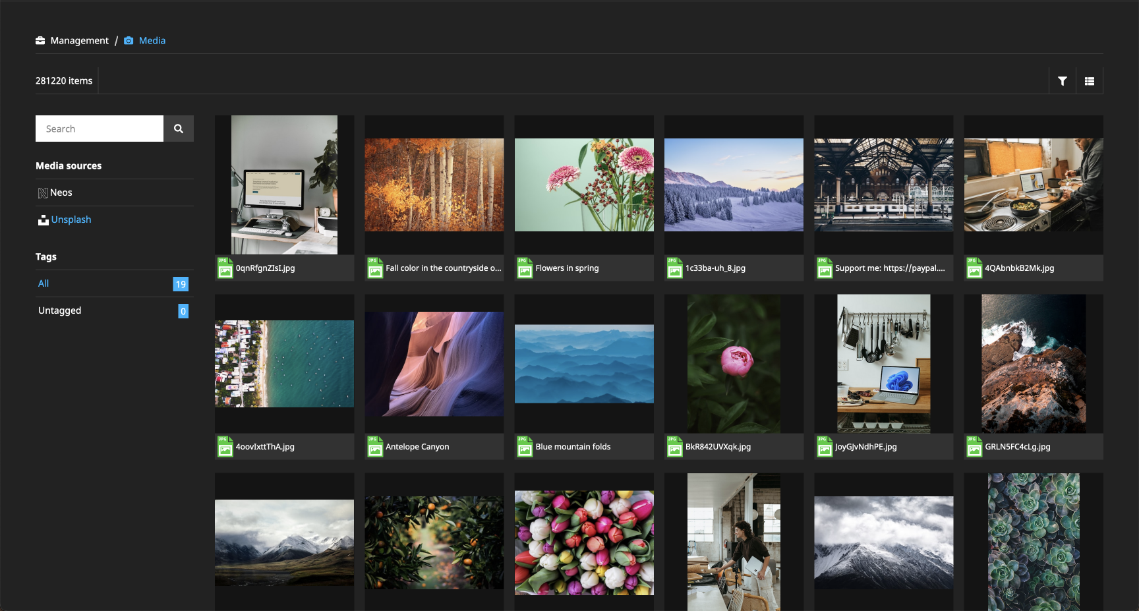Click the Management briefcase icon in breadcrumb
Screen dimensions: 1139x611
[x=40, y=41]
